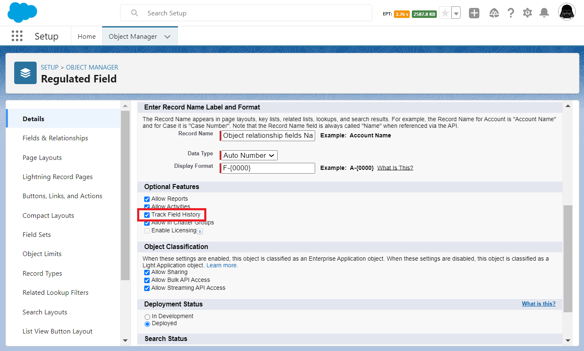Open the Setup gear menu
Image resolution: width=584 pixels, height=351 pixels.
[527, 13]
